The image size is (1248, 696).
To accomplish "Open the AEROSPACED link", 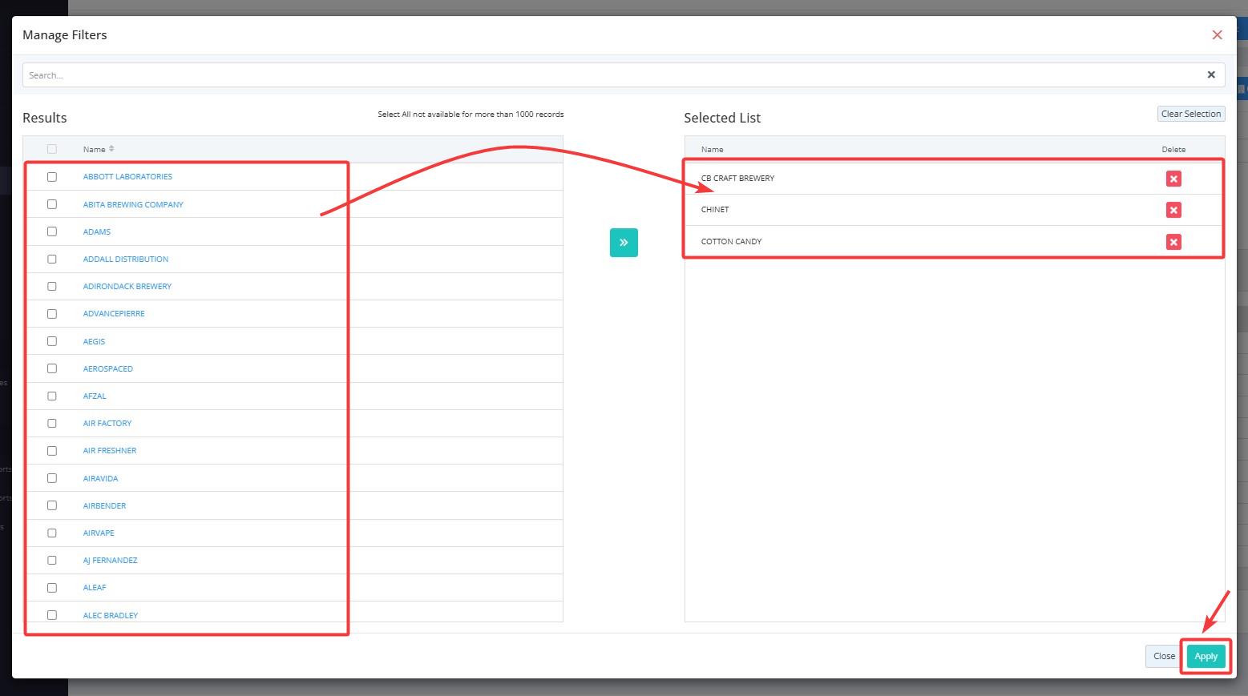I will [108, 368].
